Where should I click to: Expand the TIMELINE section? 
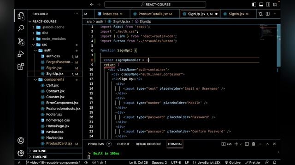(40, 157)
